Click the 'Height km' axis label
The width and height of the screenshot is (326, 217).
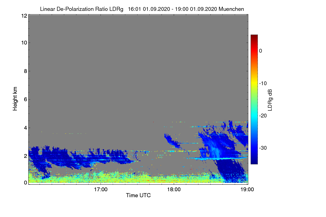coord(15,99)
